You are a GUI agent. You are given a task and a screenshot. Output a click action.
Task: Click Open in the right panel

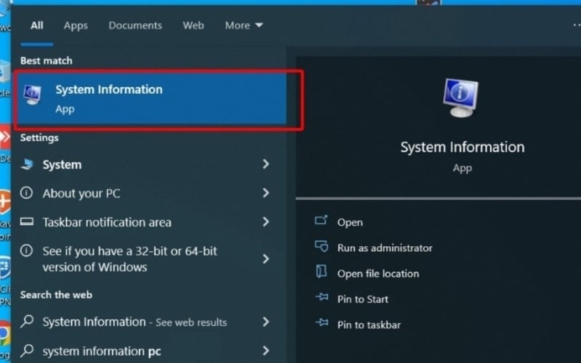[x=350, y=222]
